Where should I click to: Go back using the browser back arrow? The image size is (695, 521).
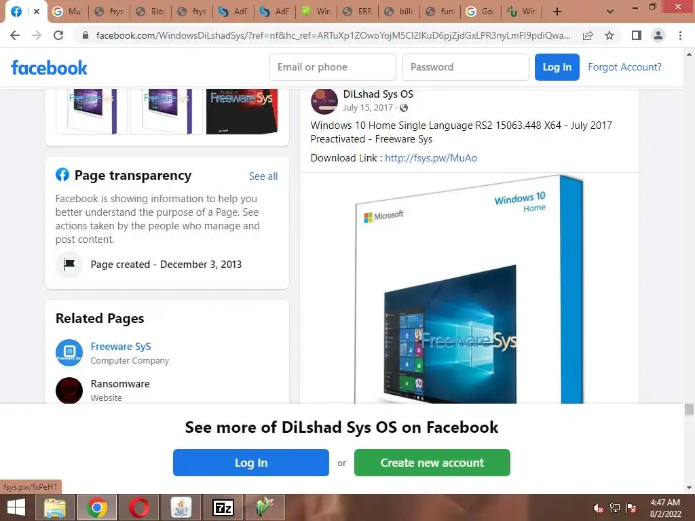15,35
